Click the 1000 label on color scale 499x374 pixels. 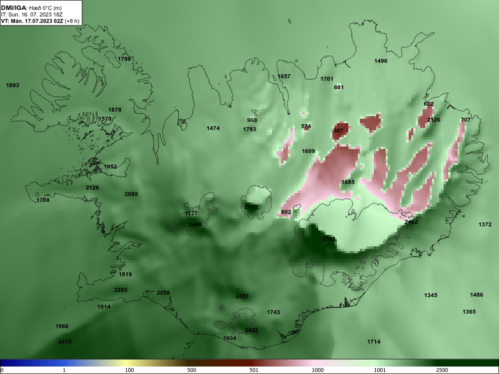pyautogui.click(x=317, y=370)
